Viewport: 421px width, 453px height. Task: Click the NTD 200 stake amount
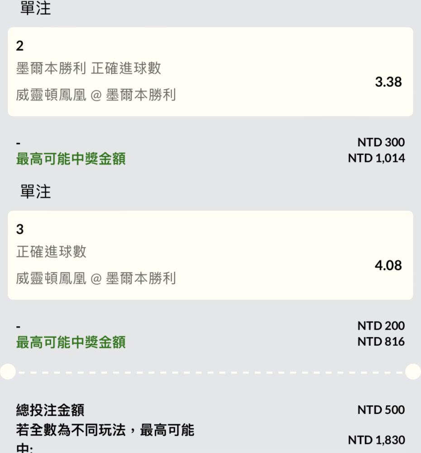click(381, 326)
